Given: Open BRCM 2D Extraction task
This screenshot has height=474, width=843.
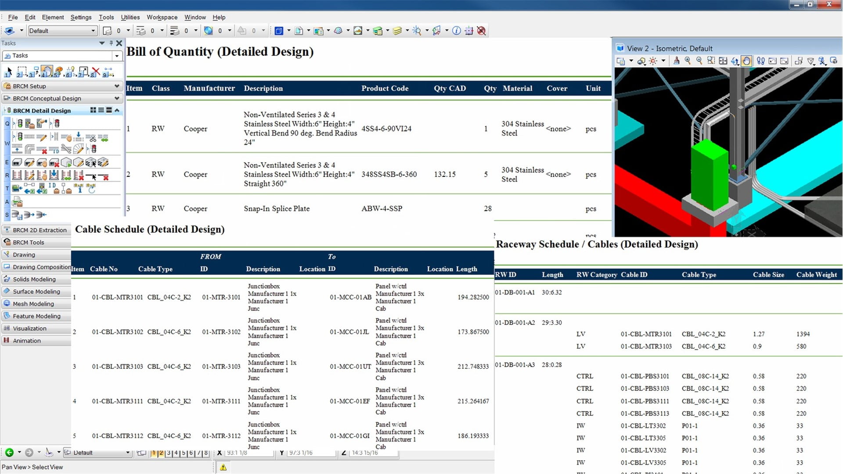Looking at the screenshot, I should point(40,230).
